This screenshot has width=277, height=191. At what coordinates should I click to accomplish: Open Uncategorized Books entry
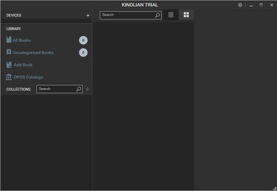(x=33, y=53)
